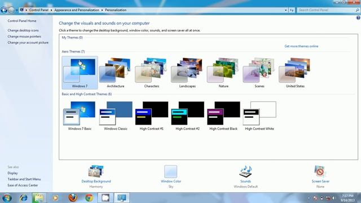Open the Sounds settings icon
Image resolution: width=361 pixels, height=203 pixels.
tap(246, 171)
